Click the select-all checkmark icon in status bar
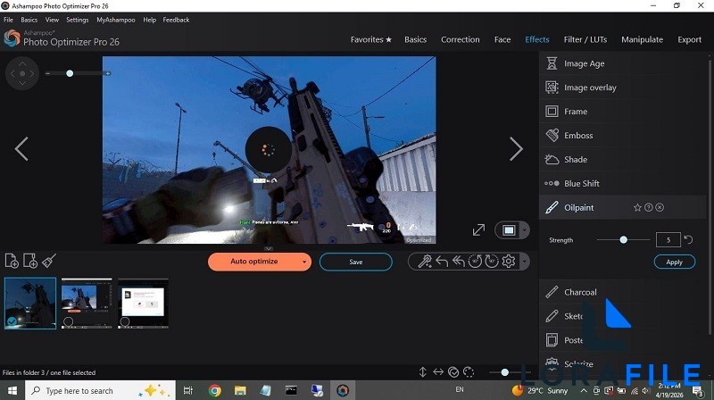This screenshot has height=400, width=714. click(x=453, y=372)
